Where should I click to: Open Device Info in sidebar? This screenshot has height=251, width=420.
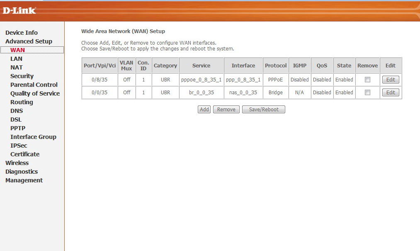tap(22, 33)
